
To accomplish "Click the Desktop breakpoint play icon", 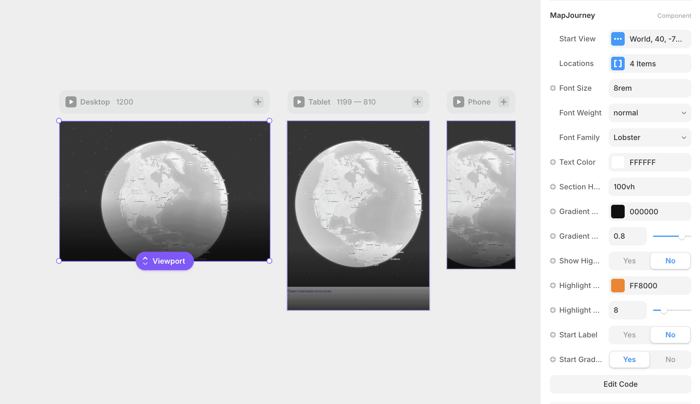I will pyautogui.click(x=71, y=102).
